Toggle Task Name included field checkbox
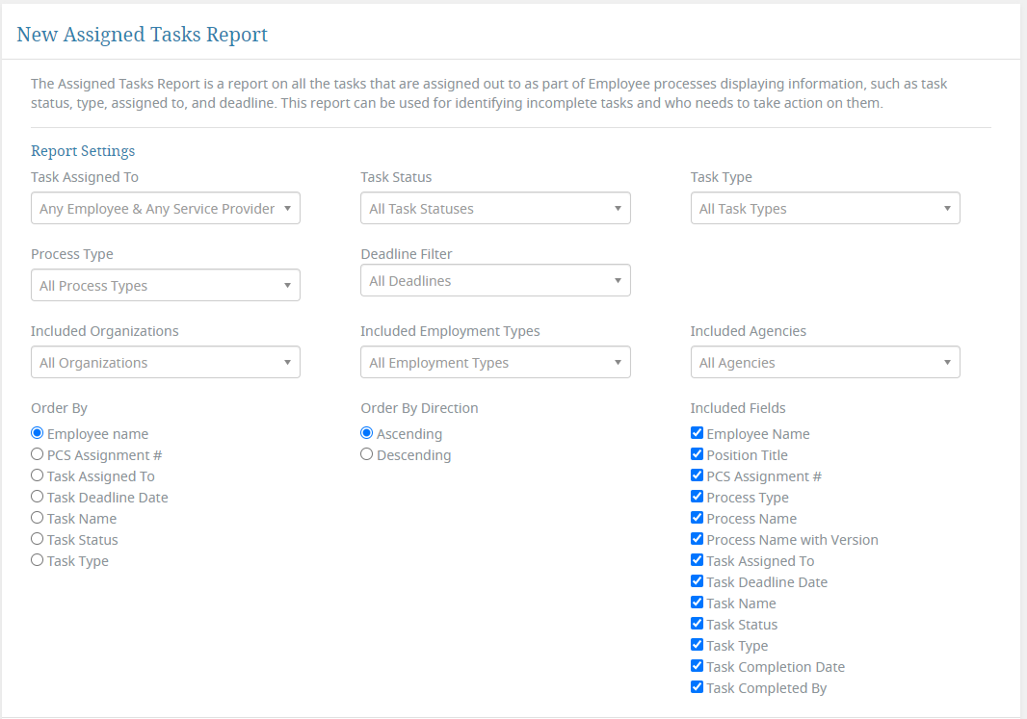Image resolution: width=1027 pixels, height=719 pixels. 697,603
